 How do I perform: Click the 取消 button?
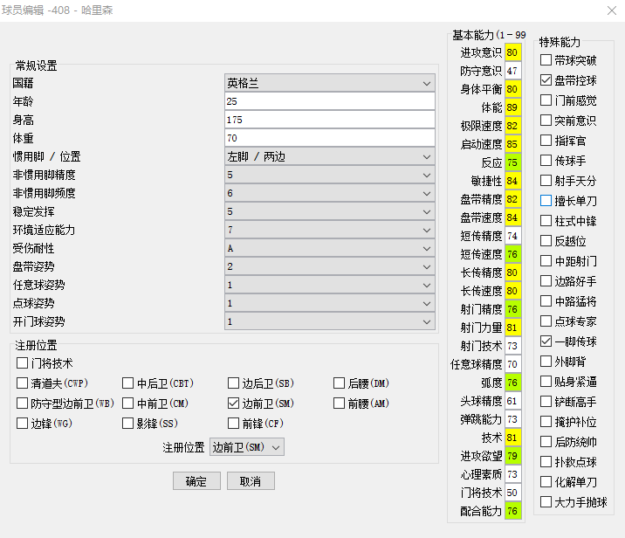coord(251,481)
